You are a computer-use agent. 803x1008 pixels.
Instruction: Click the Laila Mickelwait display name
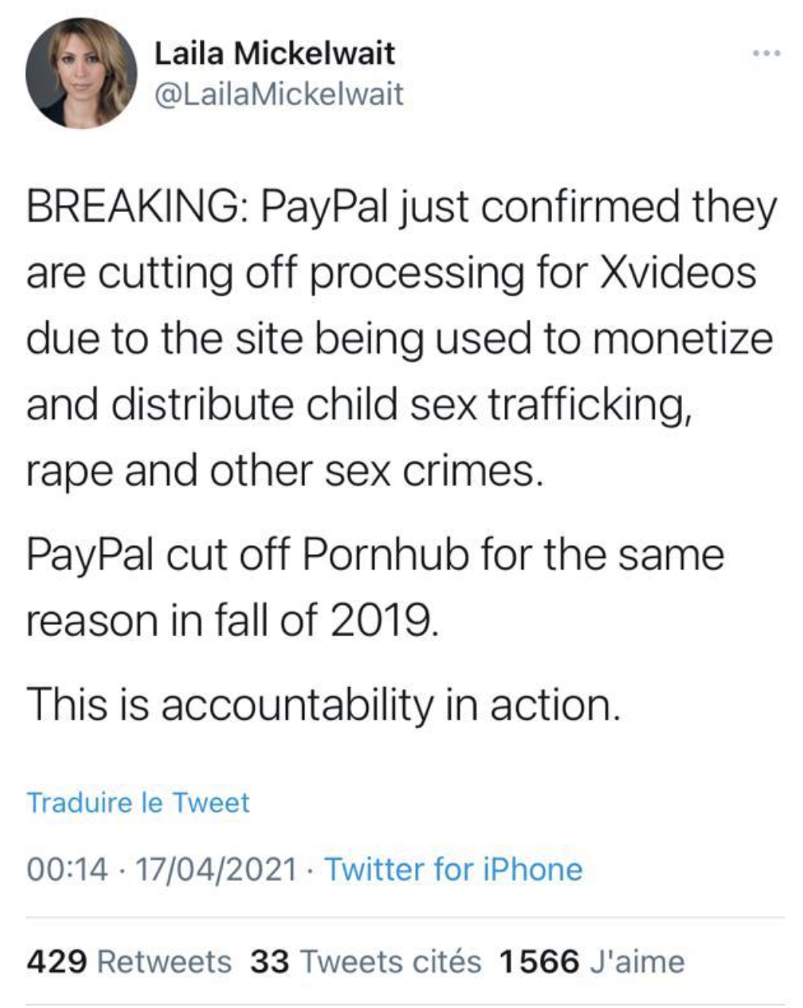(275, 53)
